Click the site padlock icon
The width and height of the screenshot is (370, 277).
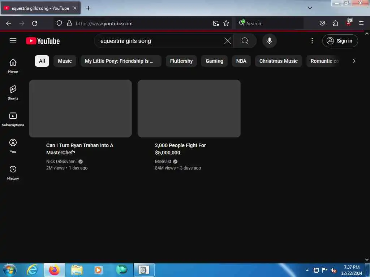(x=69, y=23)
